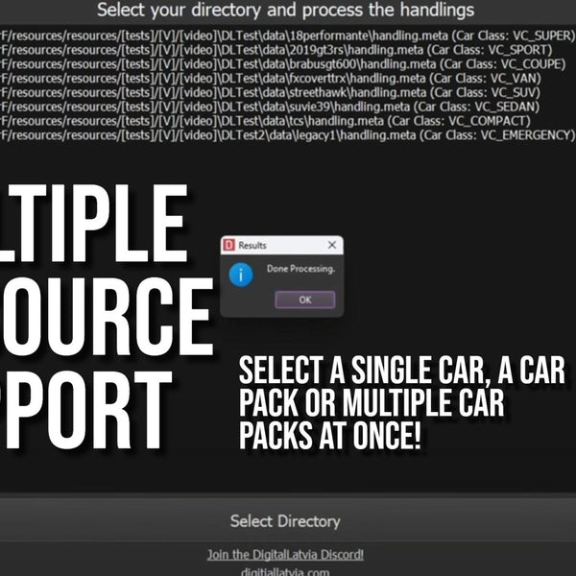Image resolution: width=576 pixels, height=576 pixels.
Task: Select the 2019gt3rs handling.meta line
Action: pyautogui.click(x=276, y=50)
